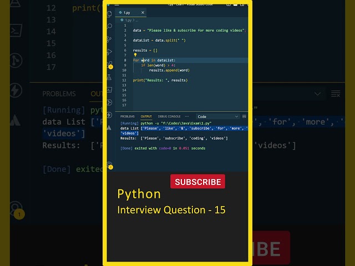The height and width of the screenshot is (266, 355).
Task: Click 'results.append(word)' code line
Action: pyautogui.click(x=169, y=70)
